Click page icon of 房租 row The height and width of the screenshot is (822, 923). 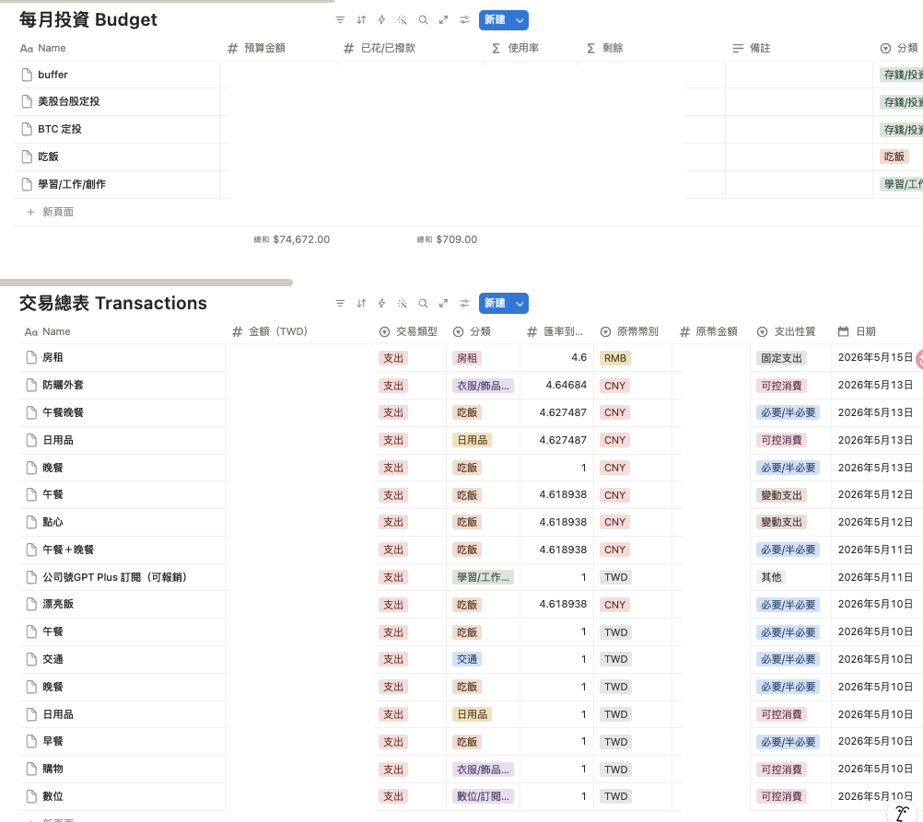click(31, 358)
